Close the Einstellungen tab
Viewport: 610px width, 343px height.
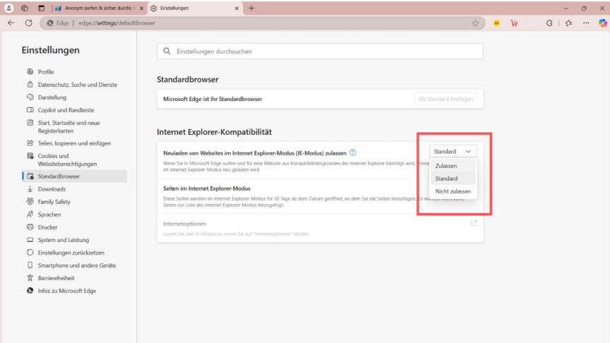tap(237, 8)
